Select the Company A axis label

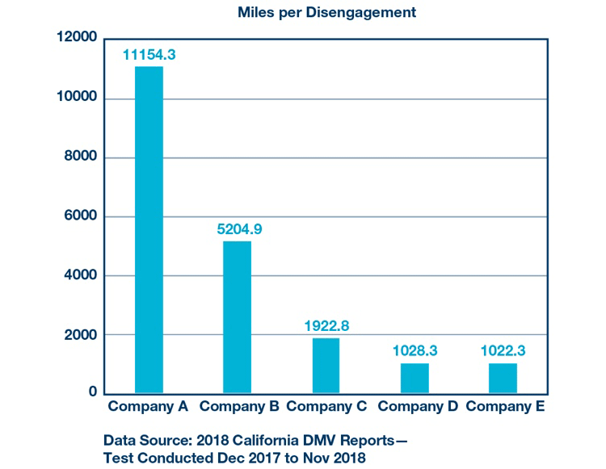[x=148, y=406]
